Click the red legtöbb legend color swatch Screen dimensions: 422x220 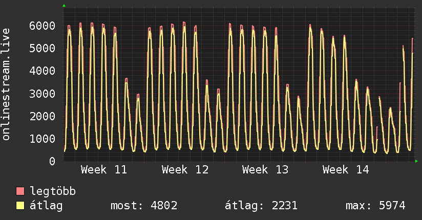(20, 191)
